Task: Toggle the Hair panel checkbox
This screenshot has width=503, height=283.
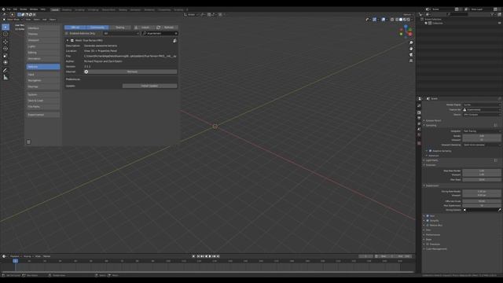Action: (428, 216)
